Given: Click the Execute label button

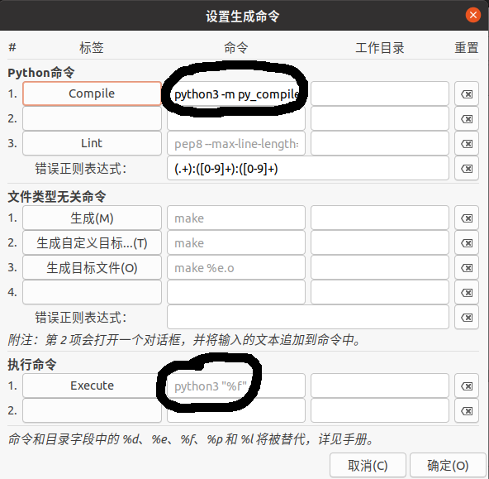Looking at the screenshot, I should coord(92,386).
